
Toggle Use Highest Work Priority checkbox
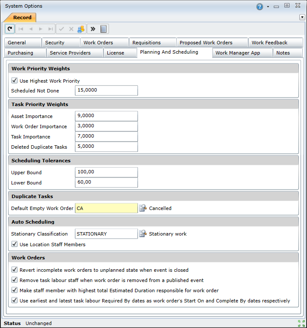[14, 81]
